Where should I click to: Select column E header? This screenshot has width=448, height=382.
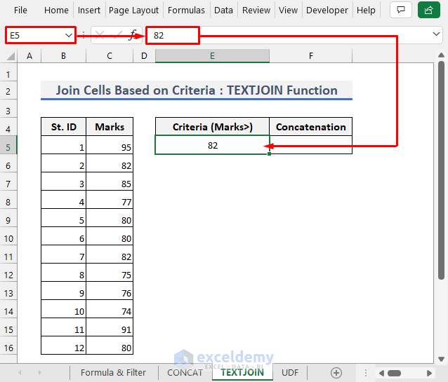coord(212,56)
